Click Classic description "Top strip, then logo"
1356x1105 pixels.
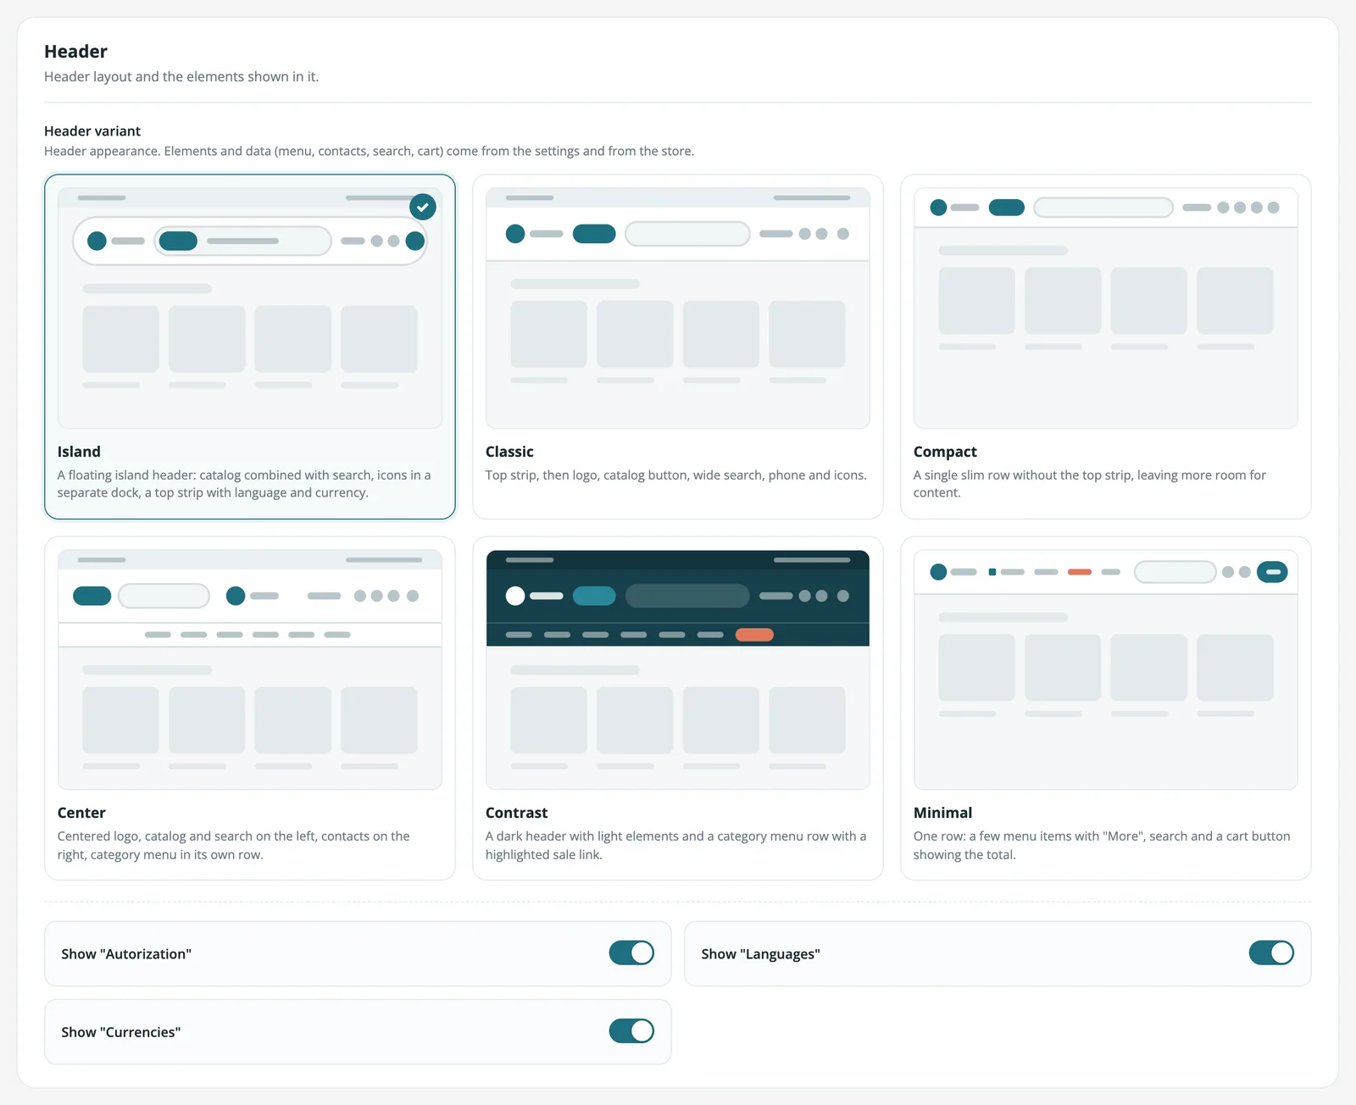675,475
